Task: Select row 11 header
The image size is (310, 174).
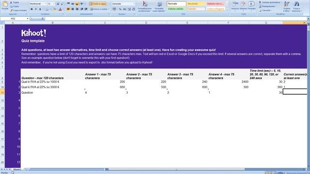Action: [2, 92]
